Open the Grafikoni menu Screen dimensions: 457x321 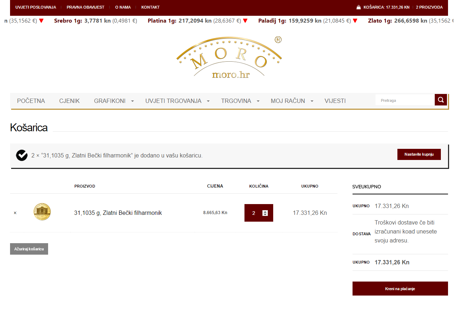(110, 101)
